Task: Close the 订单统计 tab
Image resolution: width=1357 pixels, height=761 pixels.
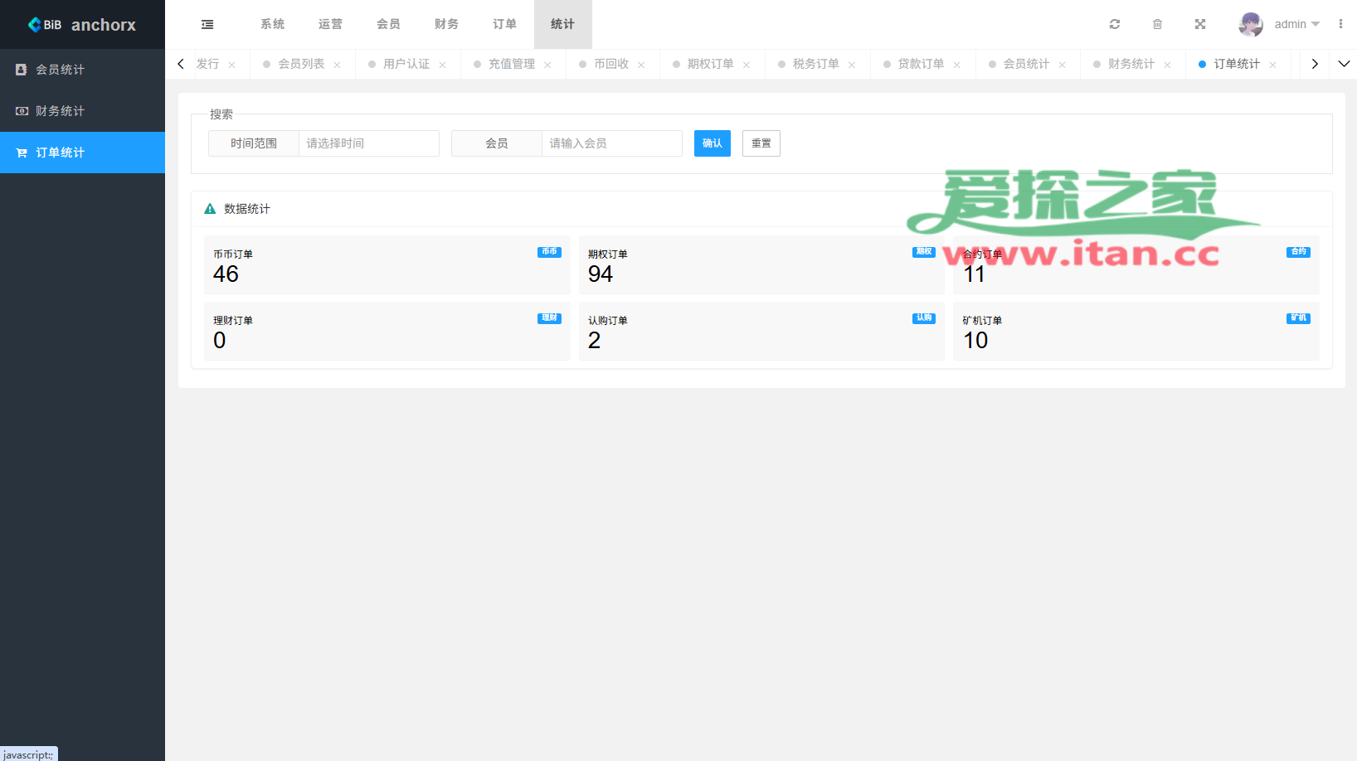Action: pos(1272,65)
